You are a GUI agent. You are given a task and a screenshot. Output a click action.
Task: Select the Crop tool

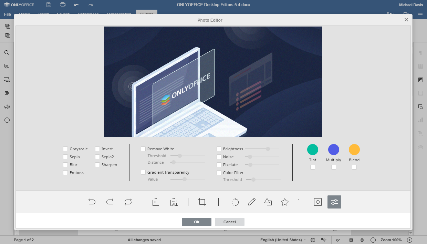(202, 202)
